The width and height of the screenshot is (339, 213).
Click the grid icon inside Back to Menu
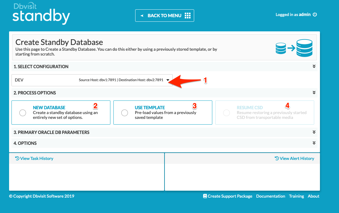tap(188, 15)
